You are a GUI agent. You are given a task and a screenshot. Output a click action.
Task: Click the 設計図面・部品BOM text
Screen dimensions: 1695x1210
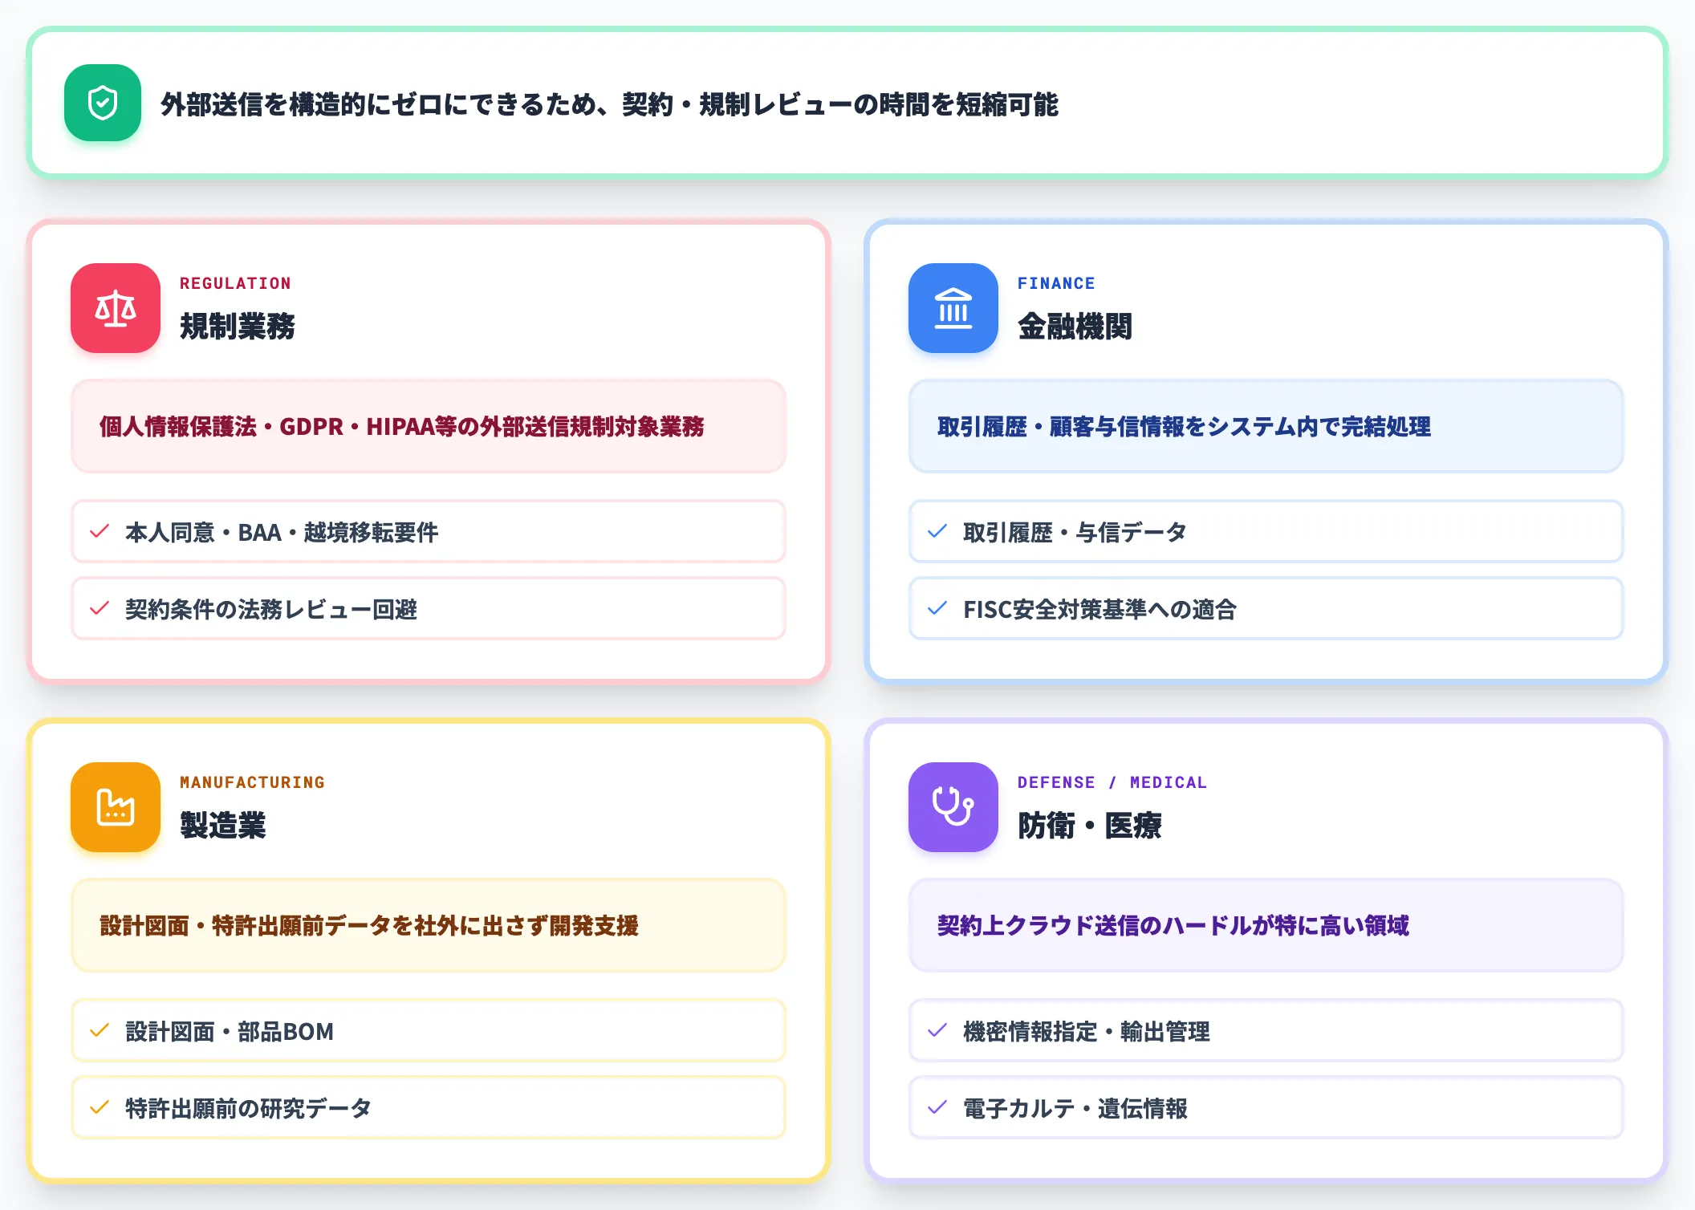tap(230, 1031)
